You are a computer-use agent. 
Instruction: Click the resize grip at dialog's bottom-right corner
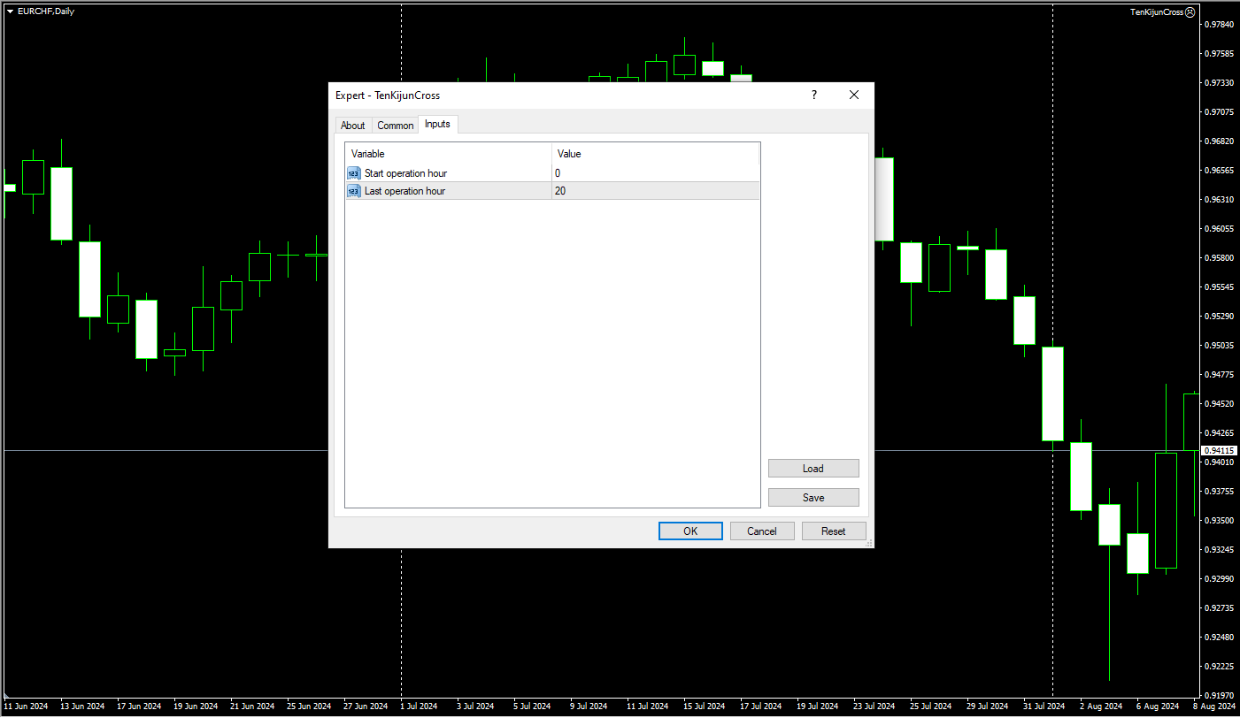click(x=867, y=542)
